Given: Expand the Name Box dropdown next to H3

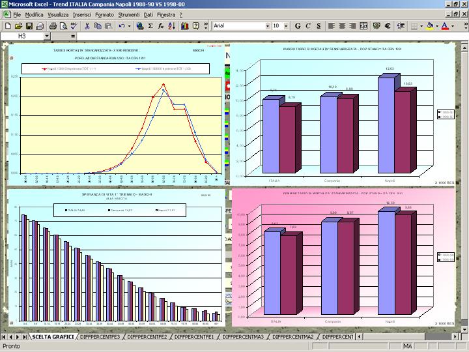Looking at the screenshot, I should [x=47, y=37].
